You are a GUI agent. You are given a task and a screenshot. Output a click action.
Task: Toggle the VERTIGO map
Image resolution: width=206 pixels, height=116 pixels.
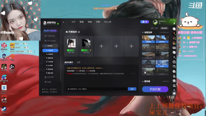pyautogui.click(x=149, y=64)
